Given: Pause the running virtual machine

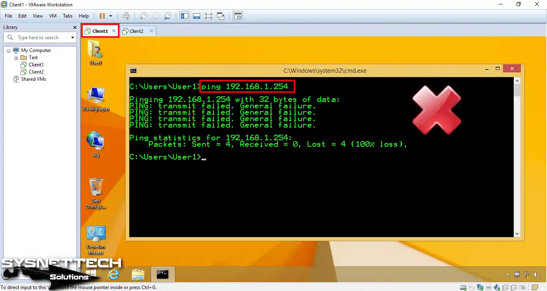Looking at the screenshot, I should pyautogui.click(x=103, y=16).
